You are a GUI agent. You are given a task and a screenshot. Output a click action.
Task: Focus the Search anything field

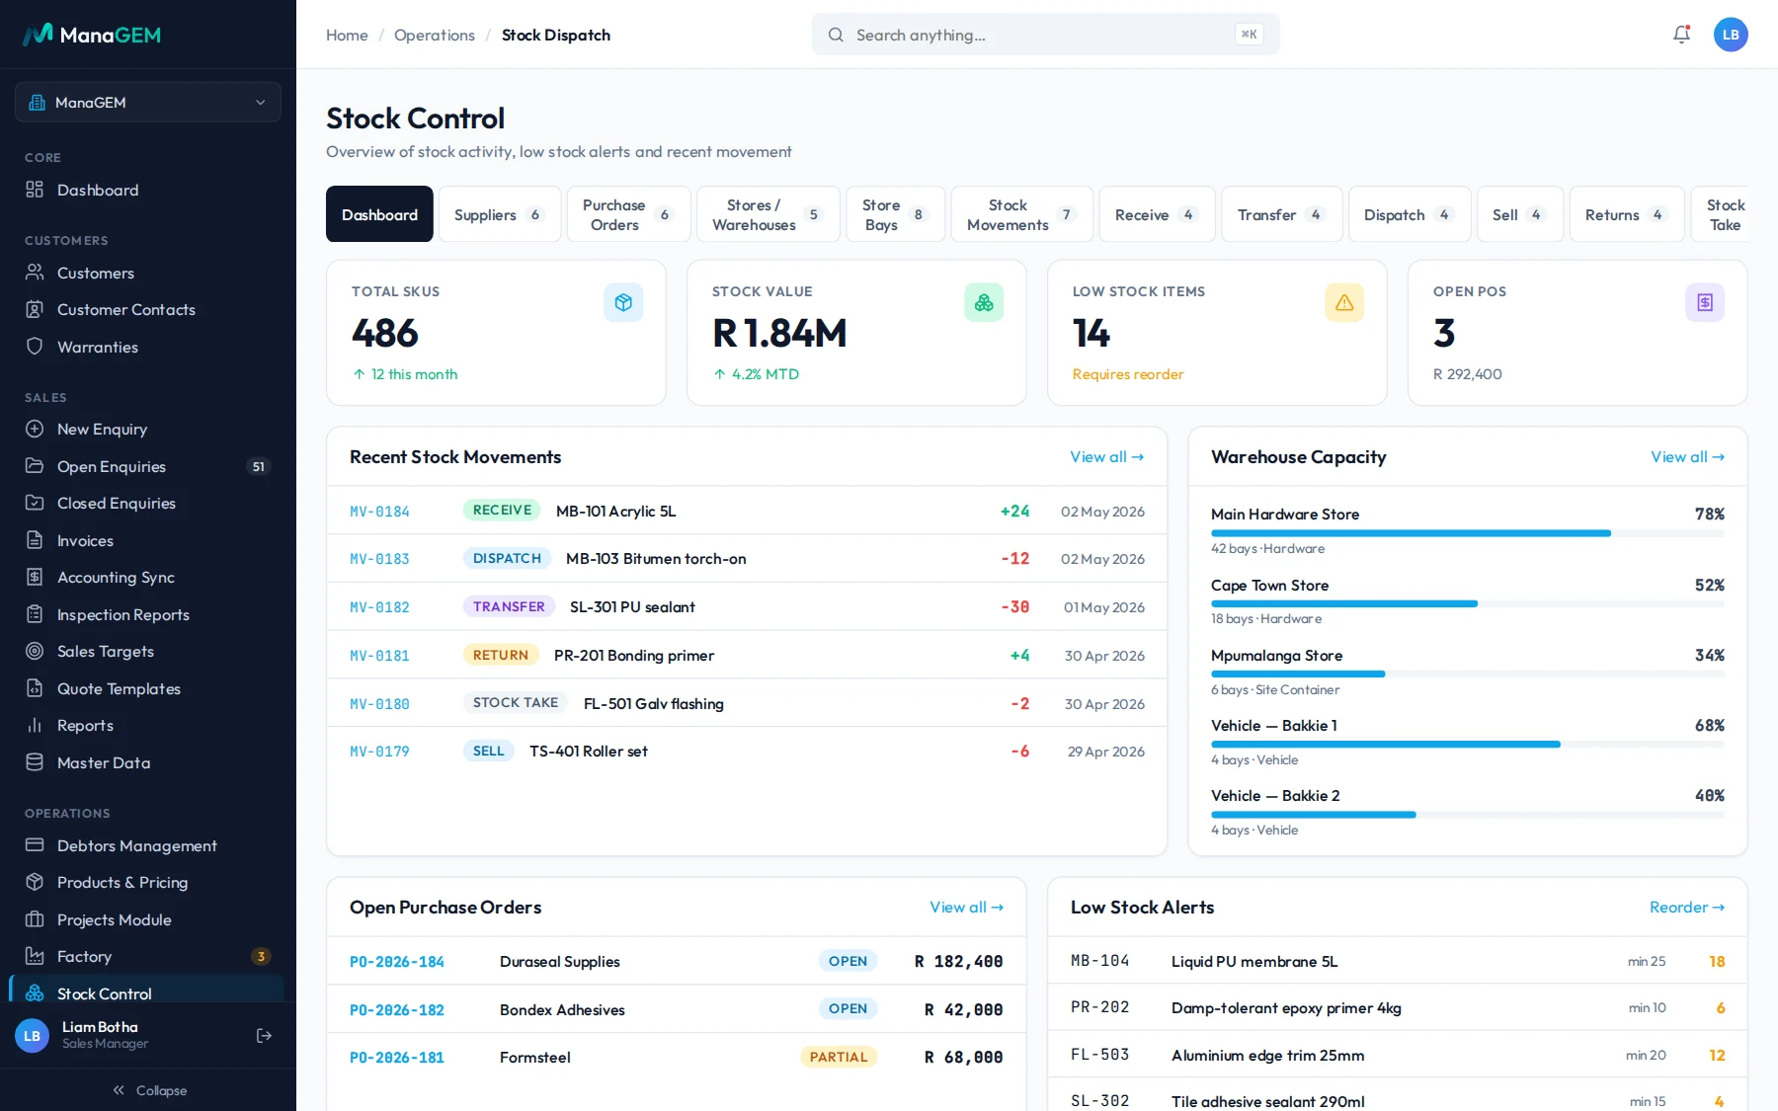1045,35
